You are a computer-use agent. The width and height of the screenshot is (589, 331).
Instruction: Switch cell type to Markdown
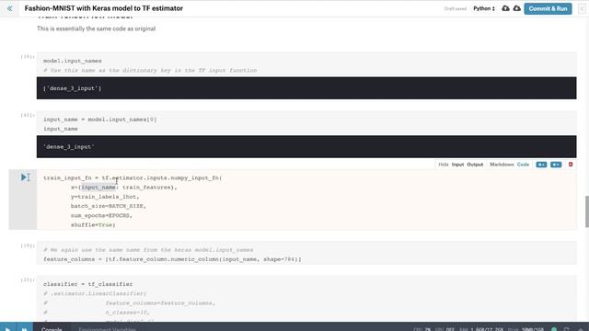[502, 165]
